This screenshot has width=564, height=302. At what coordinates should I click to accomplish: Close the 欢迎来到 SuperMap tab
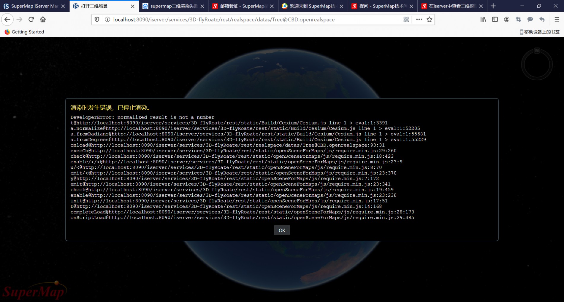tap(342, 6)
